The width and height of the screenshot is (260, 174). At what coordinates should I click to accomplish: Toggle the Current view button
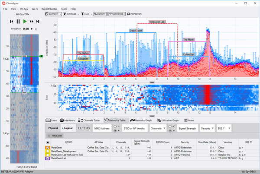[x=52, y=14]
